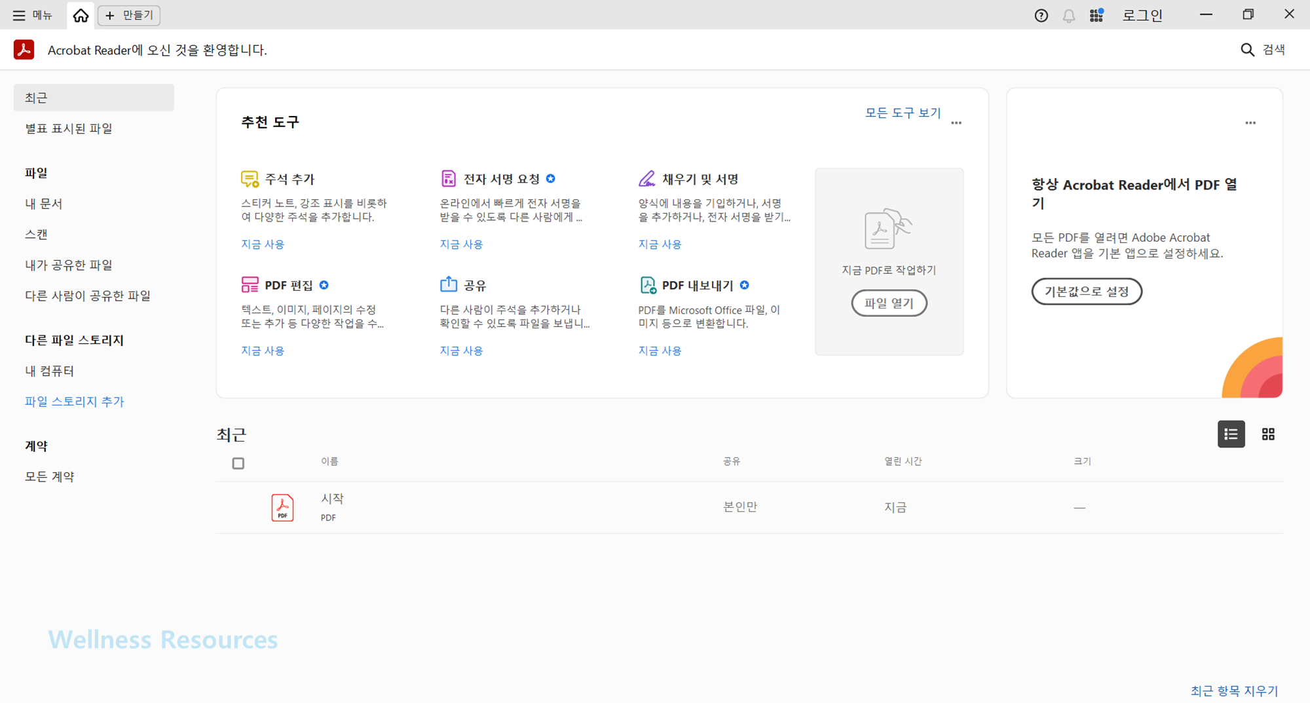
Task: Click the 기본값으로 설정 button
Action: coord(1087,292)
